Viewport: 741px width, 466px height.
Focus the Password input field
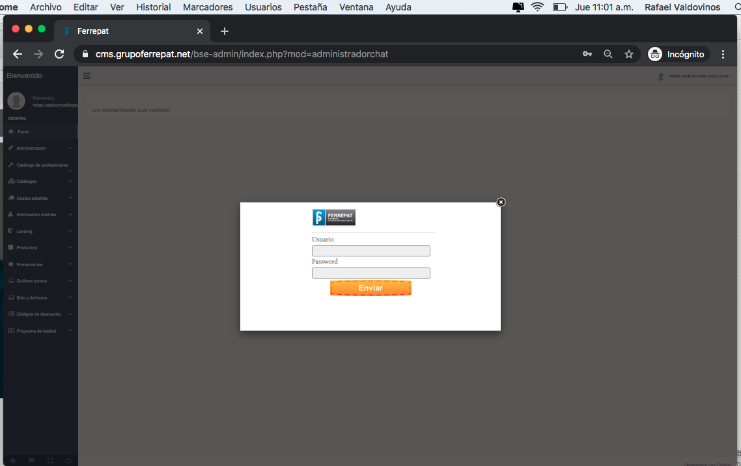click(371, 273)
